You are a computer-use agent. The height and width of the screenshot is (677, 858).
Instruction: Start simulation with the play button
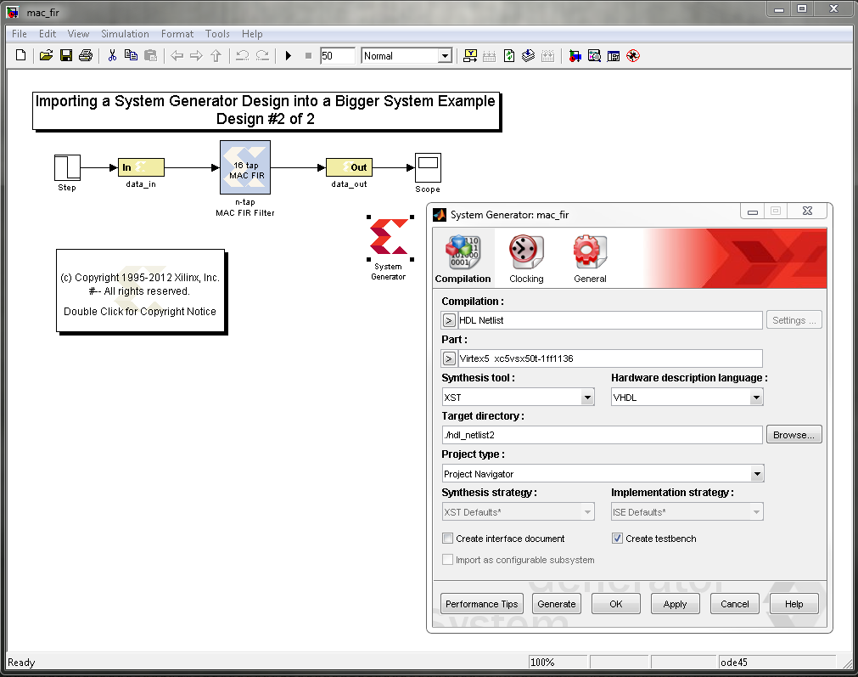pos(289,56)
